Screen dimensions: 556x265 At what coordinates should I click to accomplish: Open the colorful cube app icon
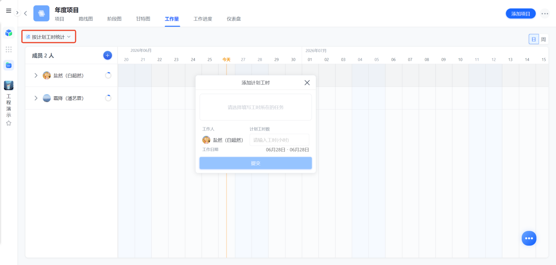(8, 33)
